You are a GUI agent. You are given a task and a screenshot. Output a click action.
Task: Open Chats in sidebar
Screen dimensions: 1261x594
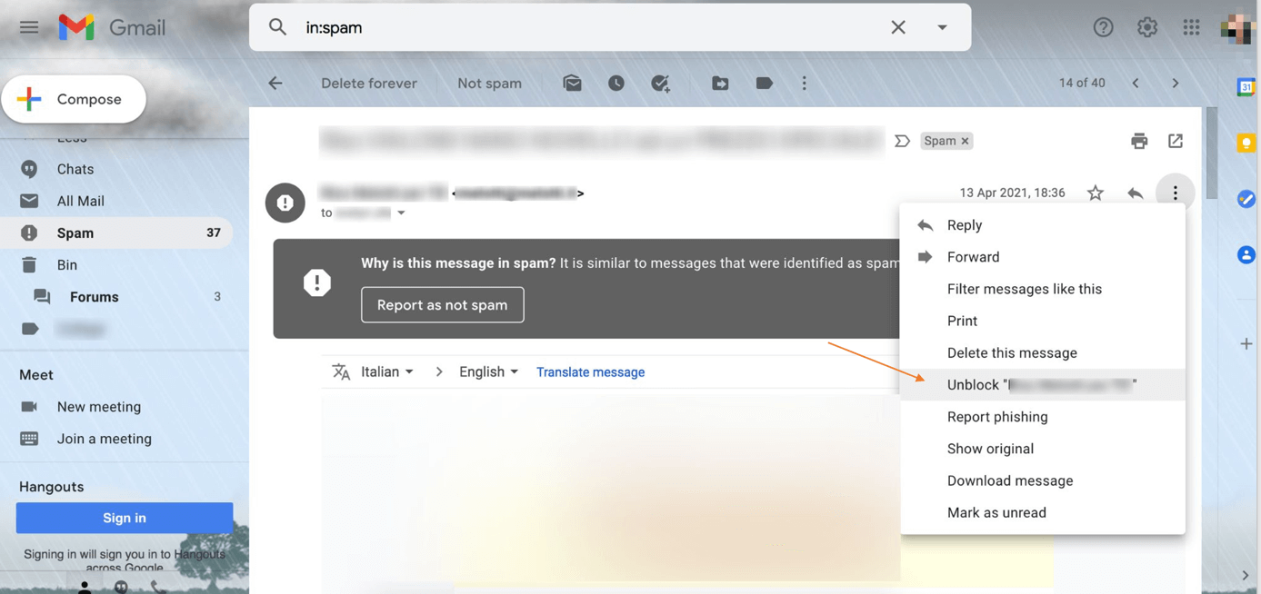coord(75,169)
